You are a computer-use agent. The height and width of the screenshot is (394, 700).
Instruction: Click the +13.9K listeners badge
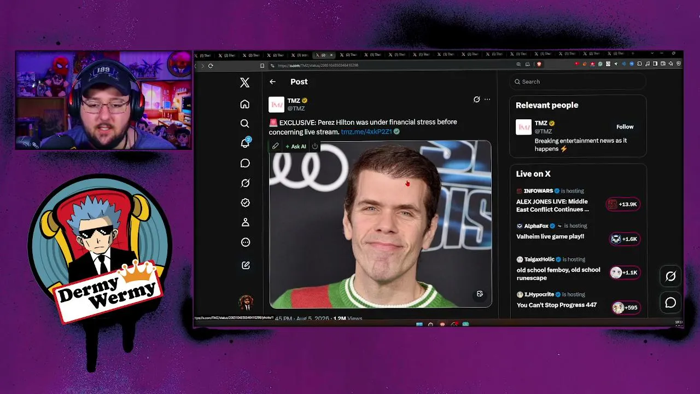pyautogui.click(x=622, y=204)
